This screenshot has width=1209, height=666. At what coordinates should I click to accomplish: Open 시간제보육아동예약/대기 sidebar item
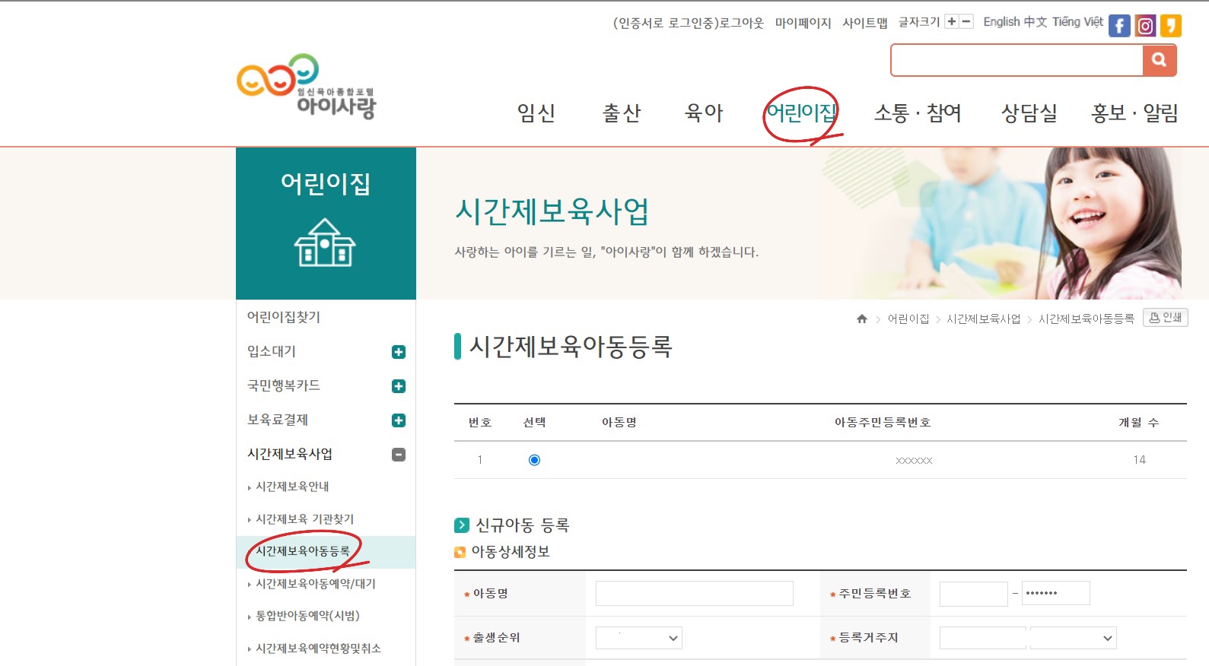coord(316,584)
